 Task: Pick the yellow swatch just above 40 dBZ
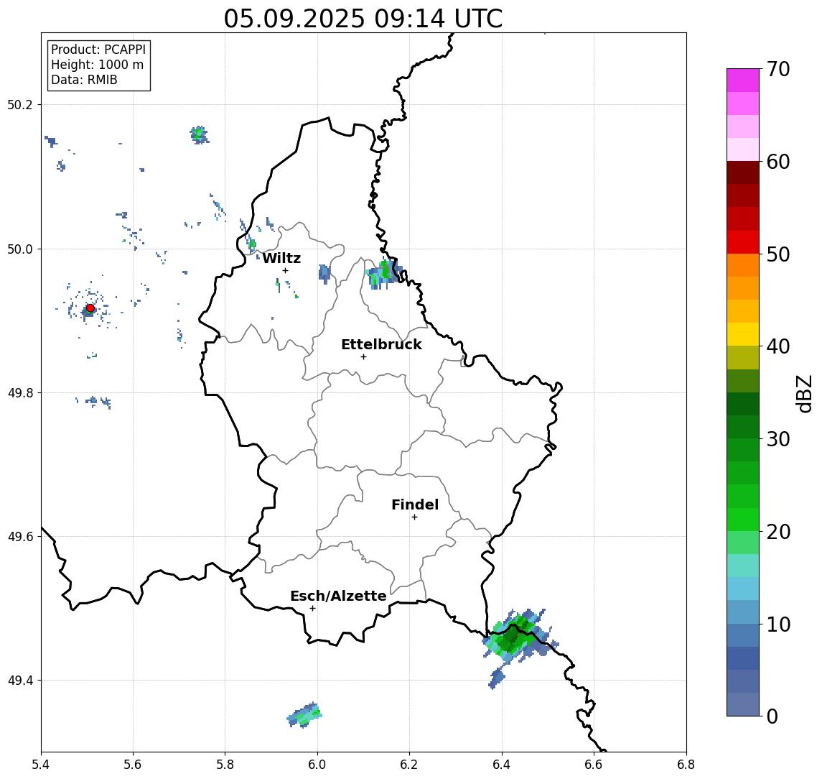click(743, 334)
